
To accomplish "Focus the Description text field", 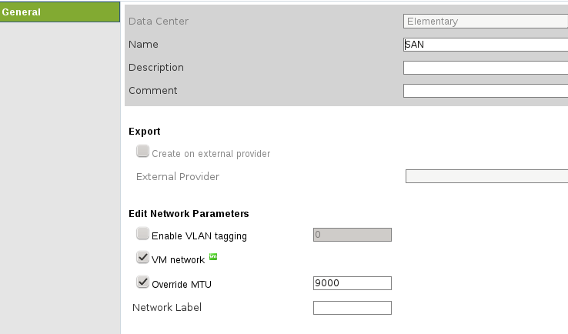I will tap(485, 68).
